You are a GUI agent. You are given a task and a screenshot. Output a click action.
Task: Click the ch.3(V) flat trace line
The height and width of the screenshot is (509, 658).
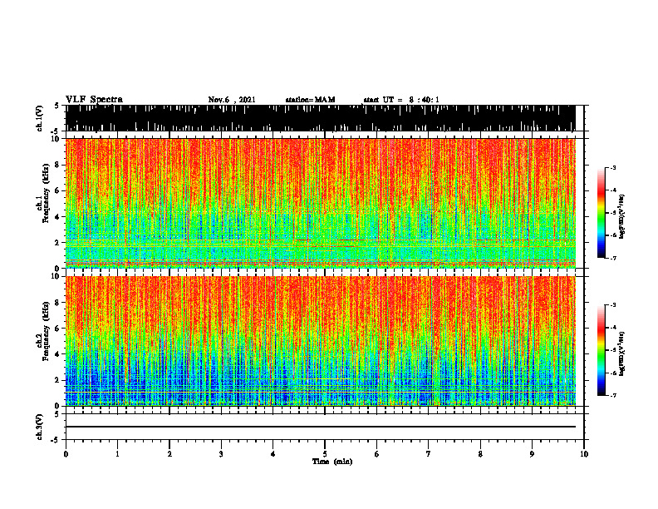321,427
